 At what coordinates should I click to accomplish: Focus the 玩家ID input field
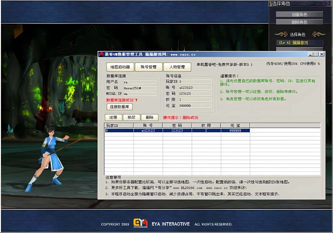[x=195, y=82]
